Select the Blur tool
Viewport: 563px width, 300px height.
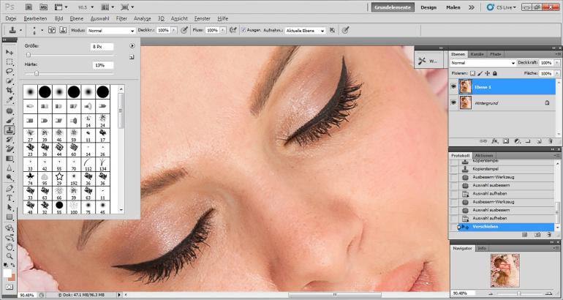(10, 168)
